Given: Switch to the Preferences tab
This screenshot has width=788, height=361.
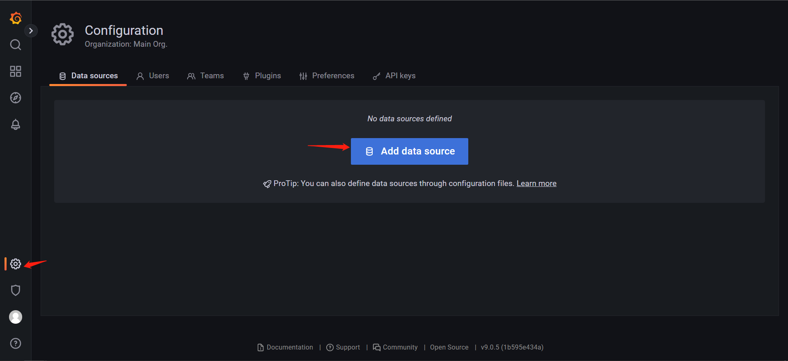Looking at the screenshot, I should pos(327,76).
